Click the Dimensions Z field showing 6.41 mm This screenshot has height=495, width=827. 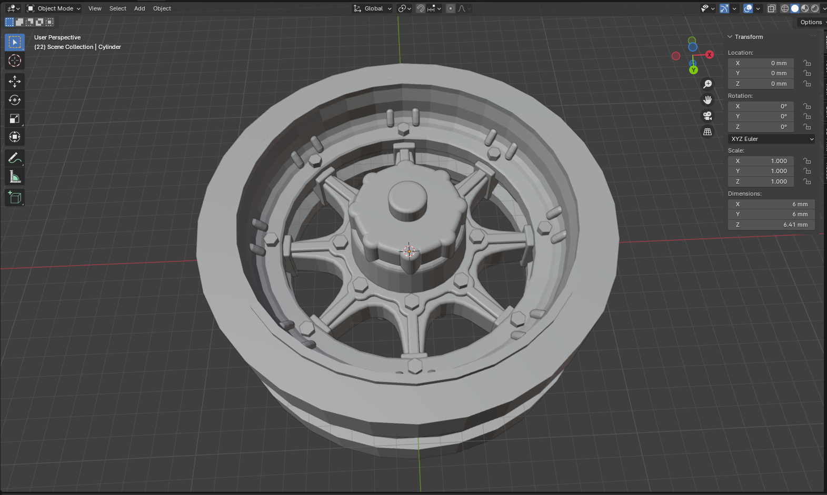772,225
